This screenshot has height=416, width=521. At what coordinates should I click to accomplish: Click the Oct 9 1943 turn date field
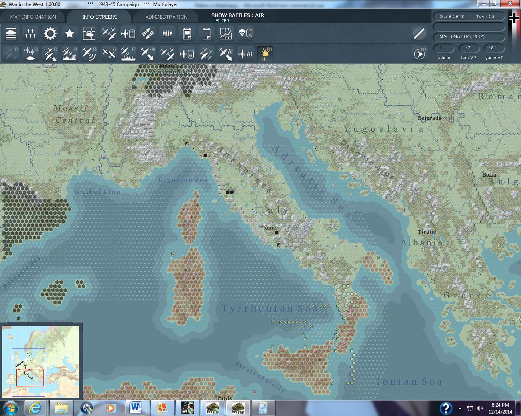point(469,17)
